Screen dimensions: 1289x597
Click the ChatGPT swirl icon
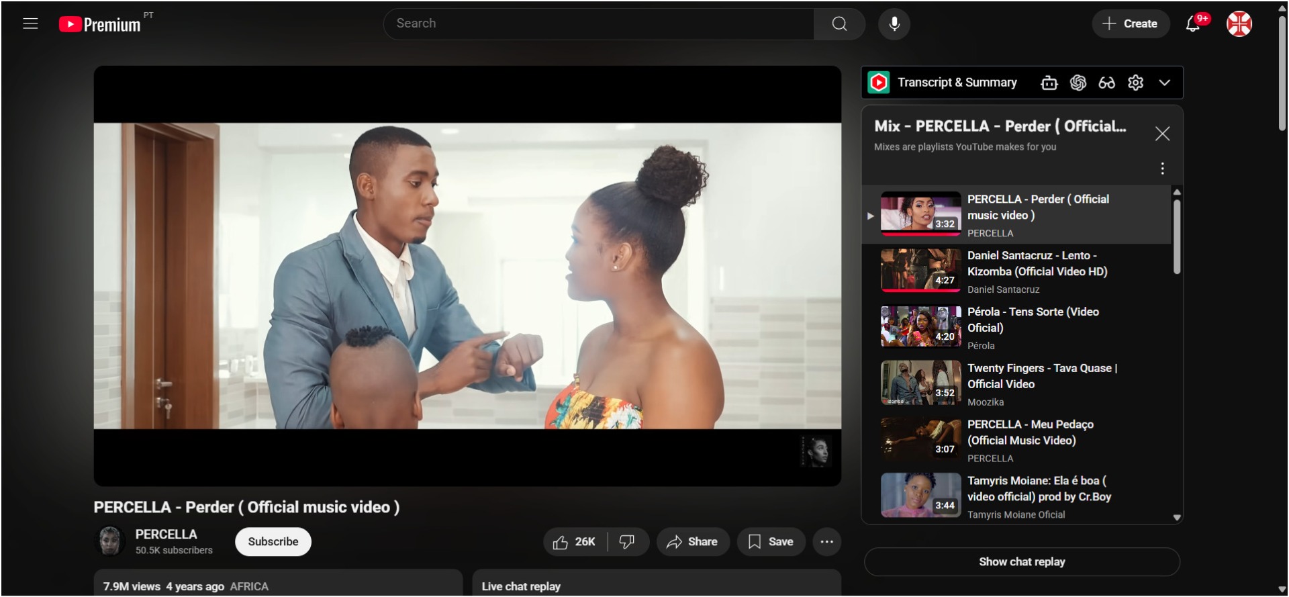(1078, 83)
